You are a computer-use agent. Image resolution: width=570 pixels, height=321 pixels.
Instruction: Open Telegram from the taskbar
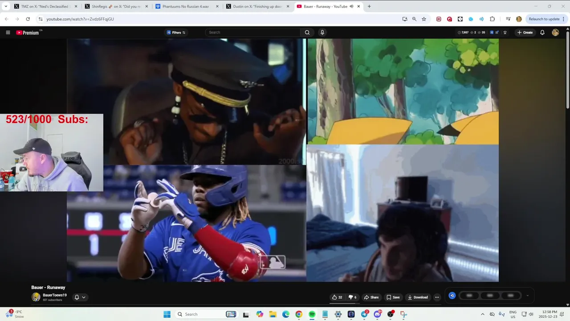point(364,314)
